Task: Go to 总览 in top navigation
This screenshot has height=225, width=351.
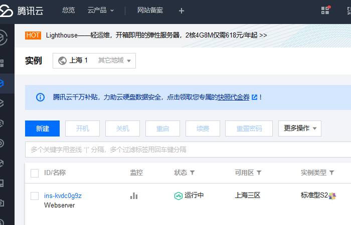Action: click(69, 10)
